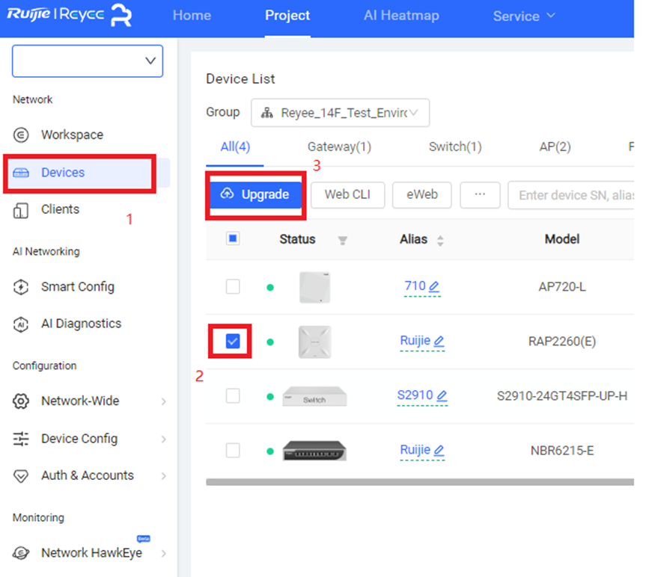Click the group hierarchy icon in Group selector

[x=267, y=113]
